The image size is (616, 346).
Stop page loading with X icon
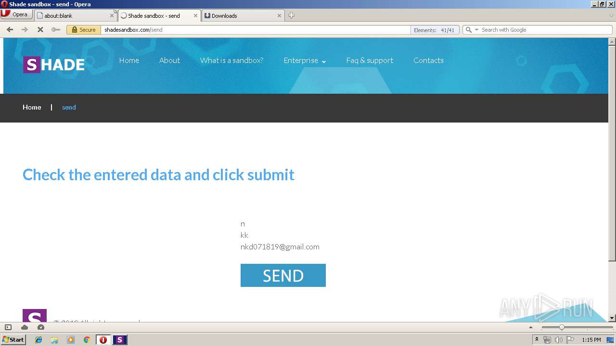point(40,30)
